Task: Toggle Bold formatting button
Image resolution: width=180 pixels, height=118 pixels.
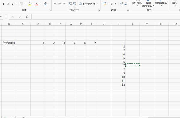Action: click(x=4, y=4)
